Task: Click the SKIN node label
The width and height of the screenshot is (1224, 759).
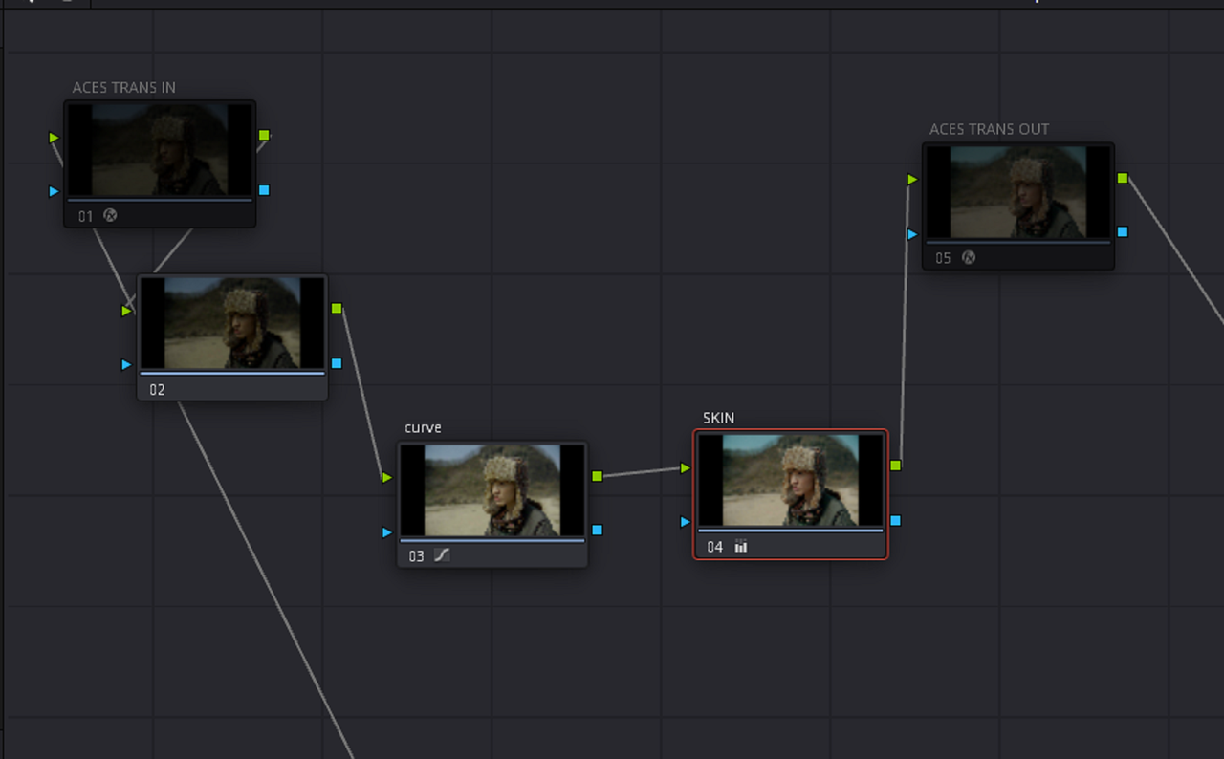Action: tap(719, 418)
